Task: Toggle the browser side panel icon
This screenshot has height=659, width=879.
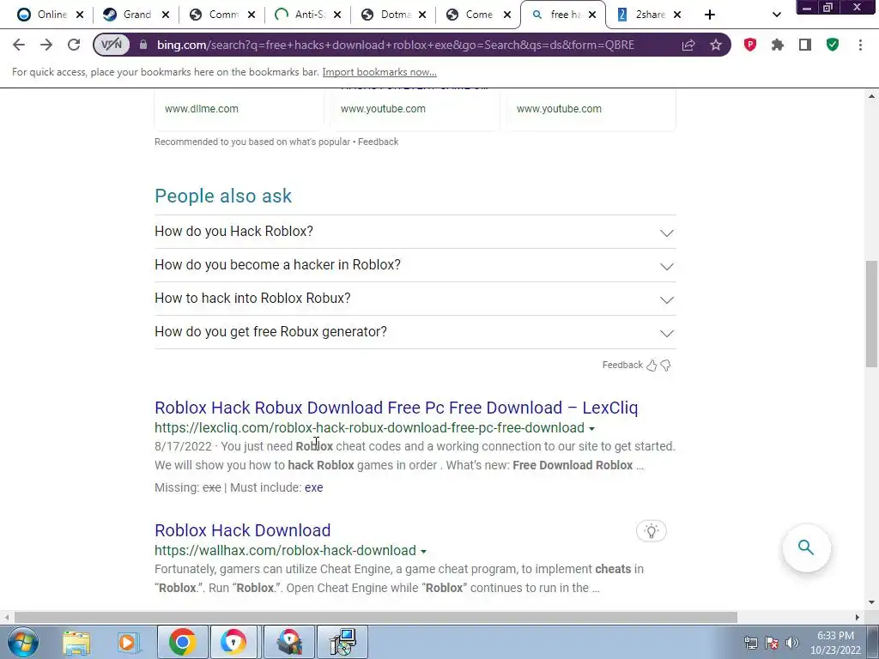Action: 805,45
